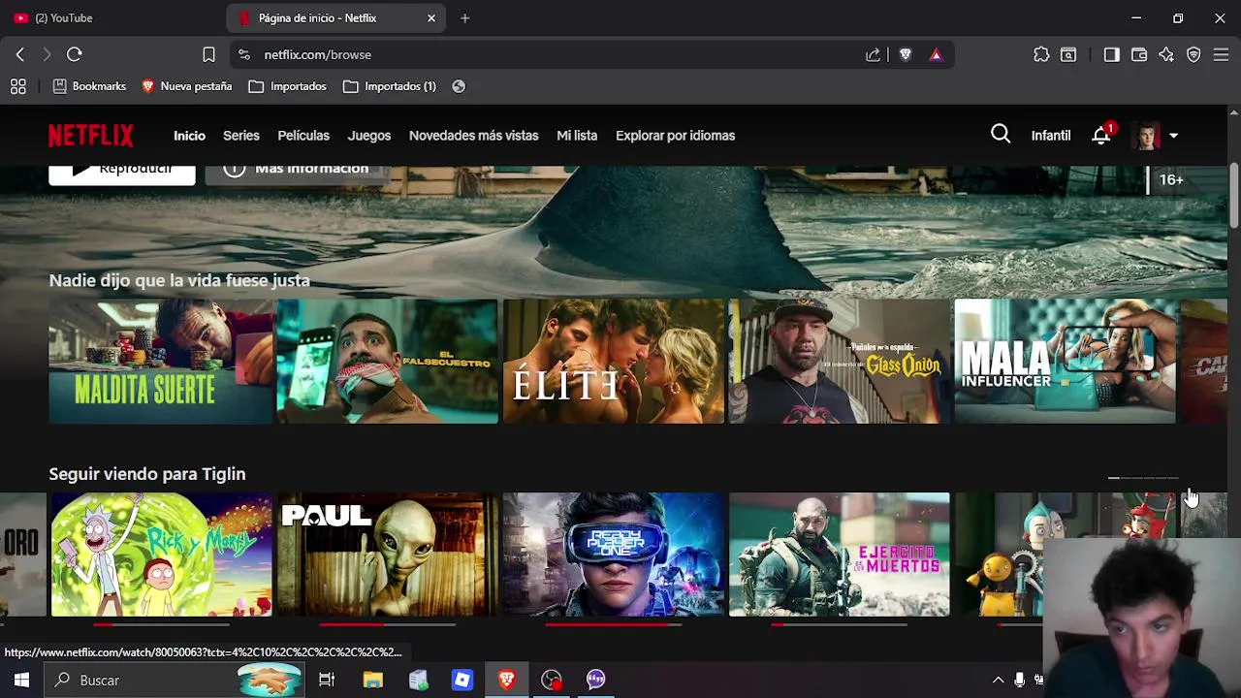1241x698 pixels.
Task: Show hidden system tray icons
Action: pos(999,680)
